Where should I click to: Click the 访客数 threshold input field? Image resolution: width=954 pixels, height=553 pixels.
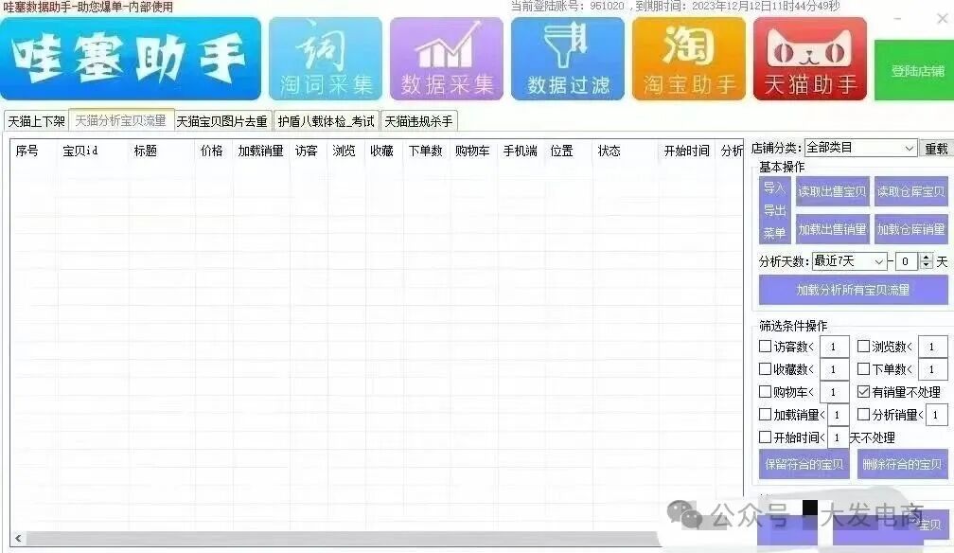point(834,346)
